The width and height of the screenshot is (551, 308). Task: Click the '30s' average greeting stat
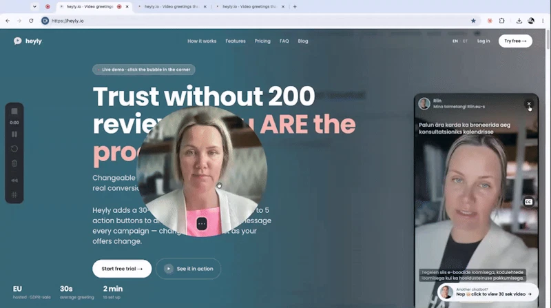click(66, 289)
